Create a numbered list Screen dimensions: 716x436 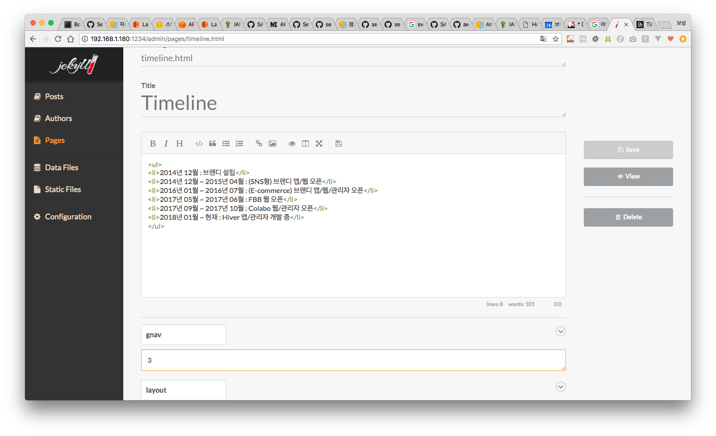[239, 143]
